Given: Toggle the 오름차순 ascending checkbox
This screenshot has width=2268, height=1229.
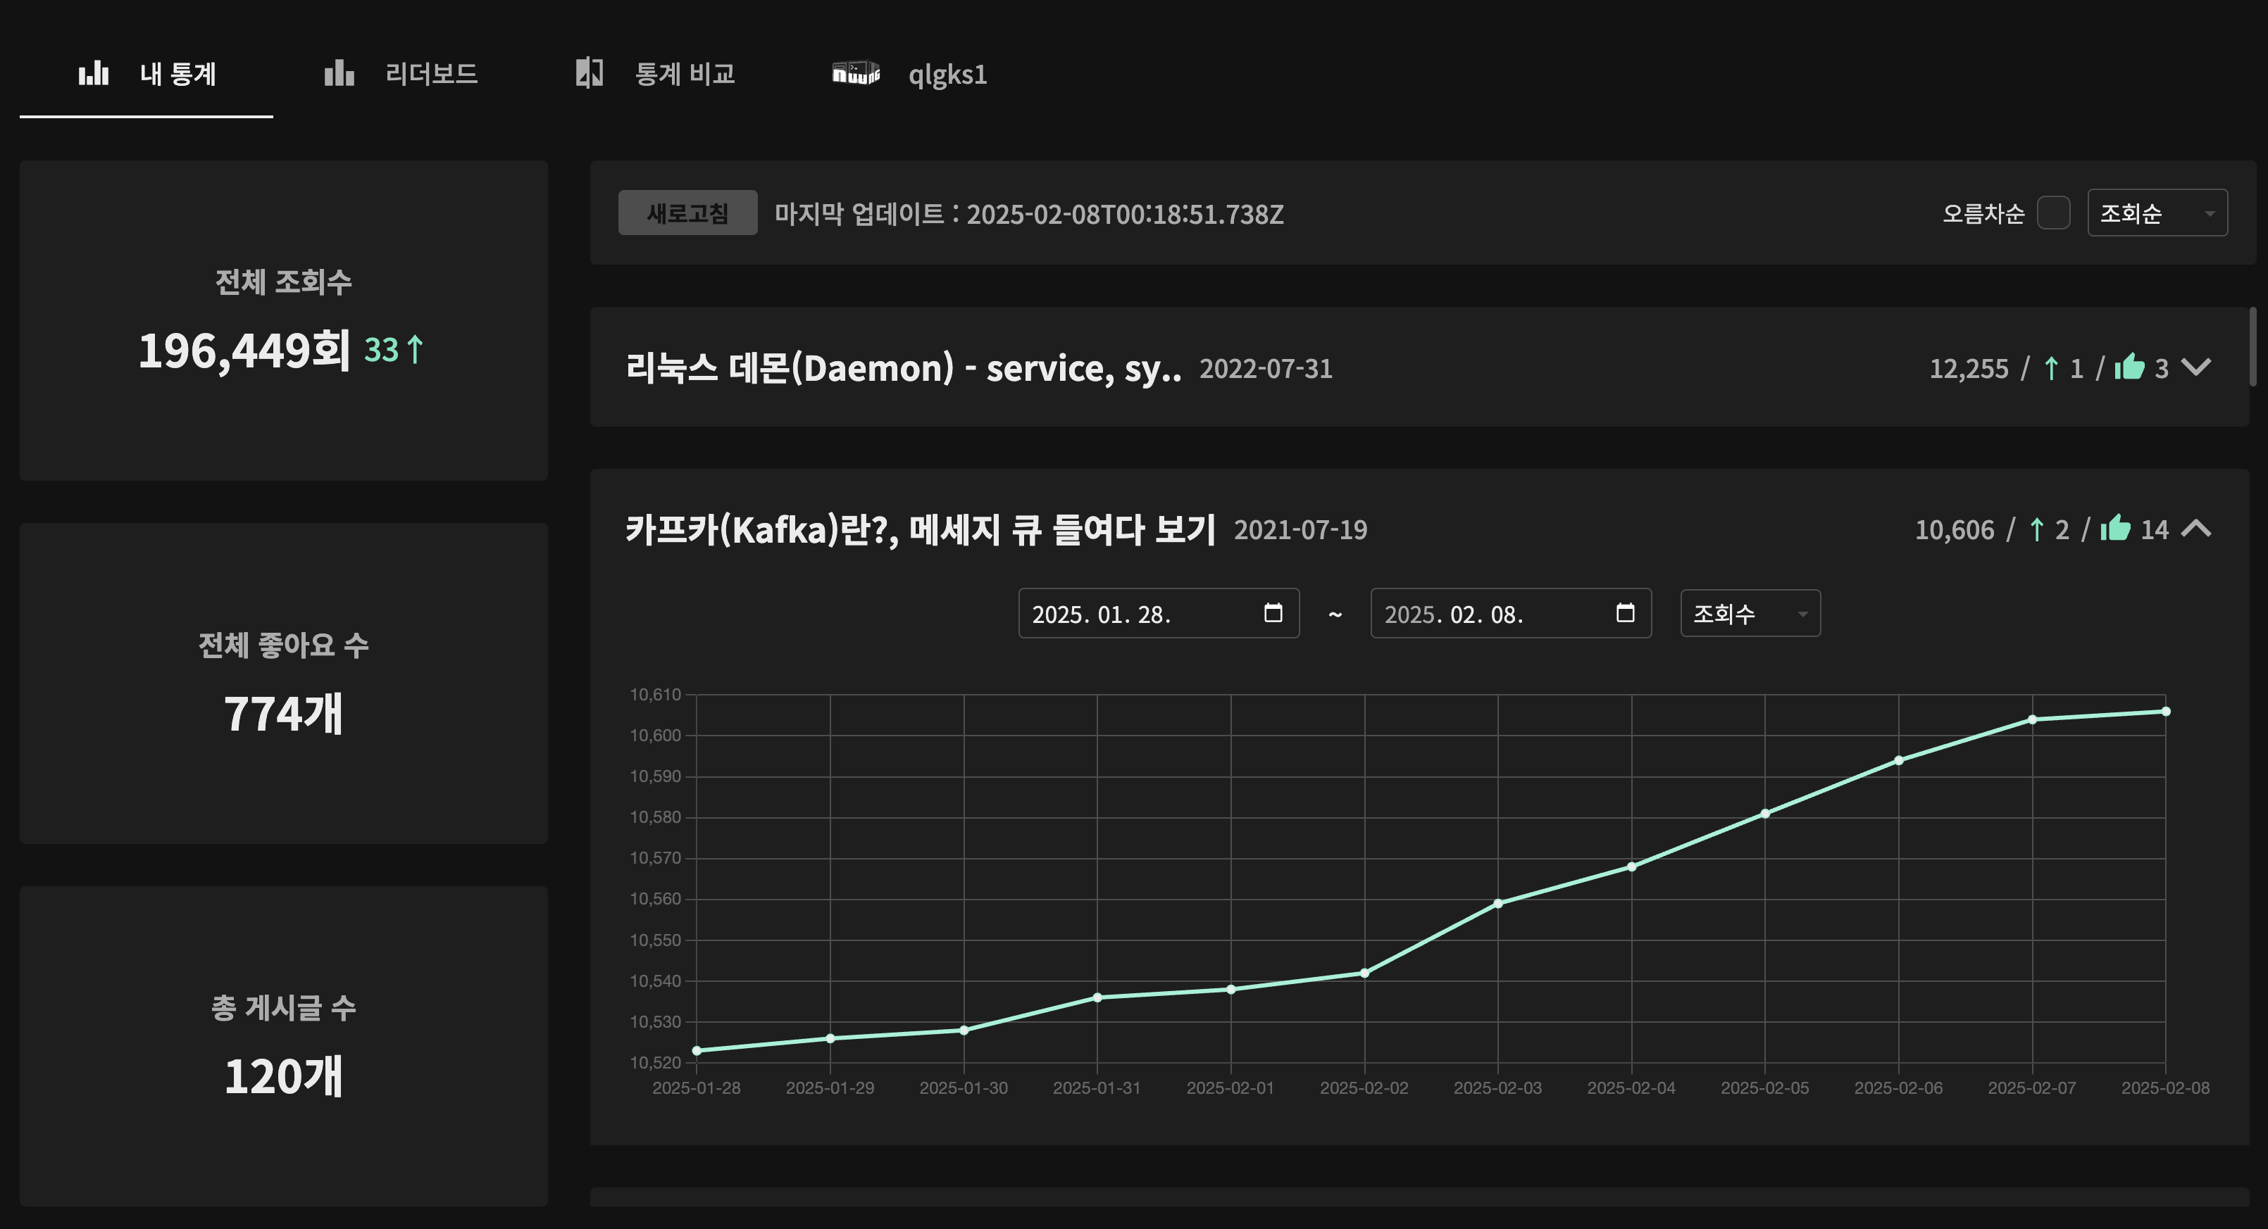Looking at the screenshot, I should point(2053,213).
